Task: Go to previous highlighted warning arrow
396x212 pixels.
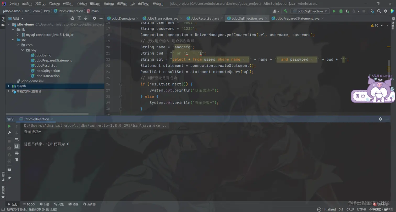Action: [382, 25]
